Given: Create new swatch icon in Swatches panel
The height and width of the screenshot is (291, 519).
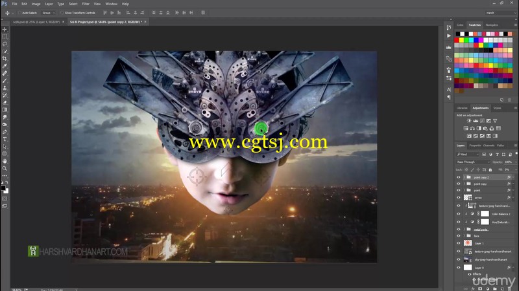Looking at the screenshot, I should (501, 100).
